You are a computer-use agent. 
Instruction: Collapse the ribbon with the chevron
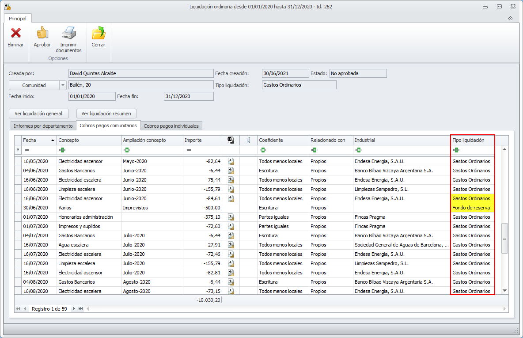[x=510, y=19]
